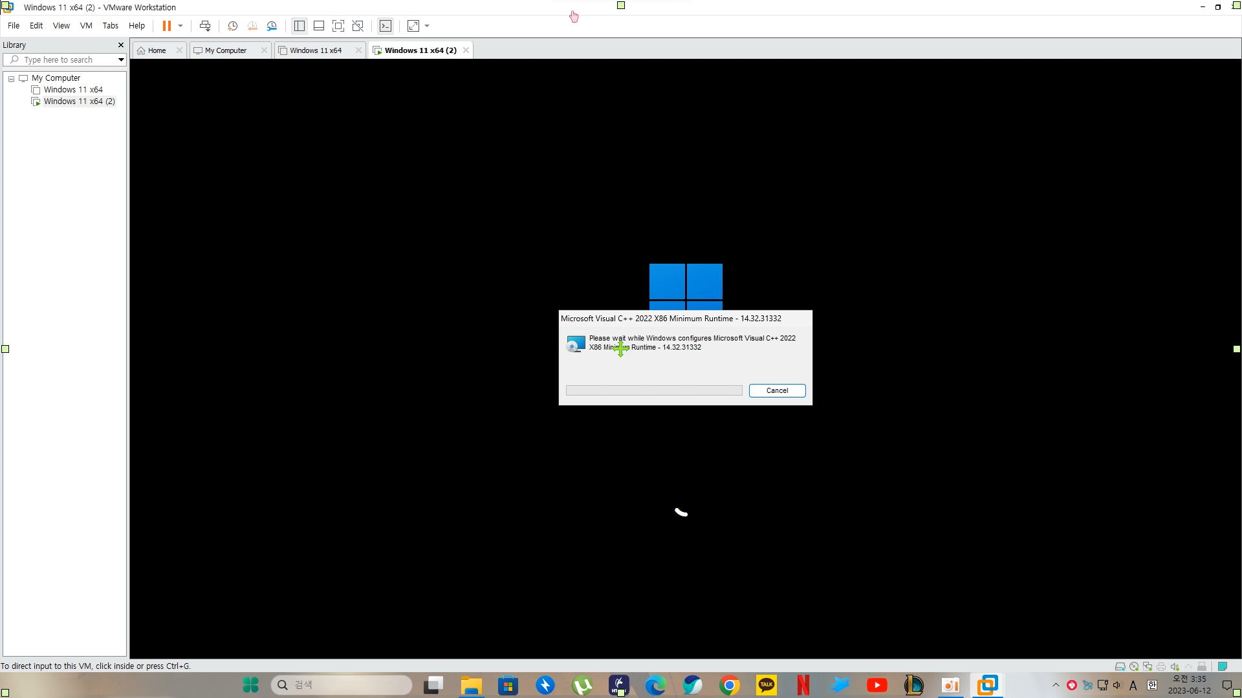Viewport: 1242px width, 698px height.
Task: Click the CD/DVD drive status icon
Action: [x=1133, y=666]
